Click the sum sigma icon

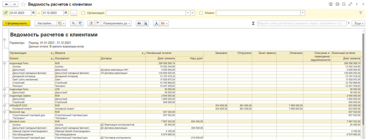(253, 23)
